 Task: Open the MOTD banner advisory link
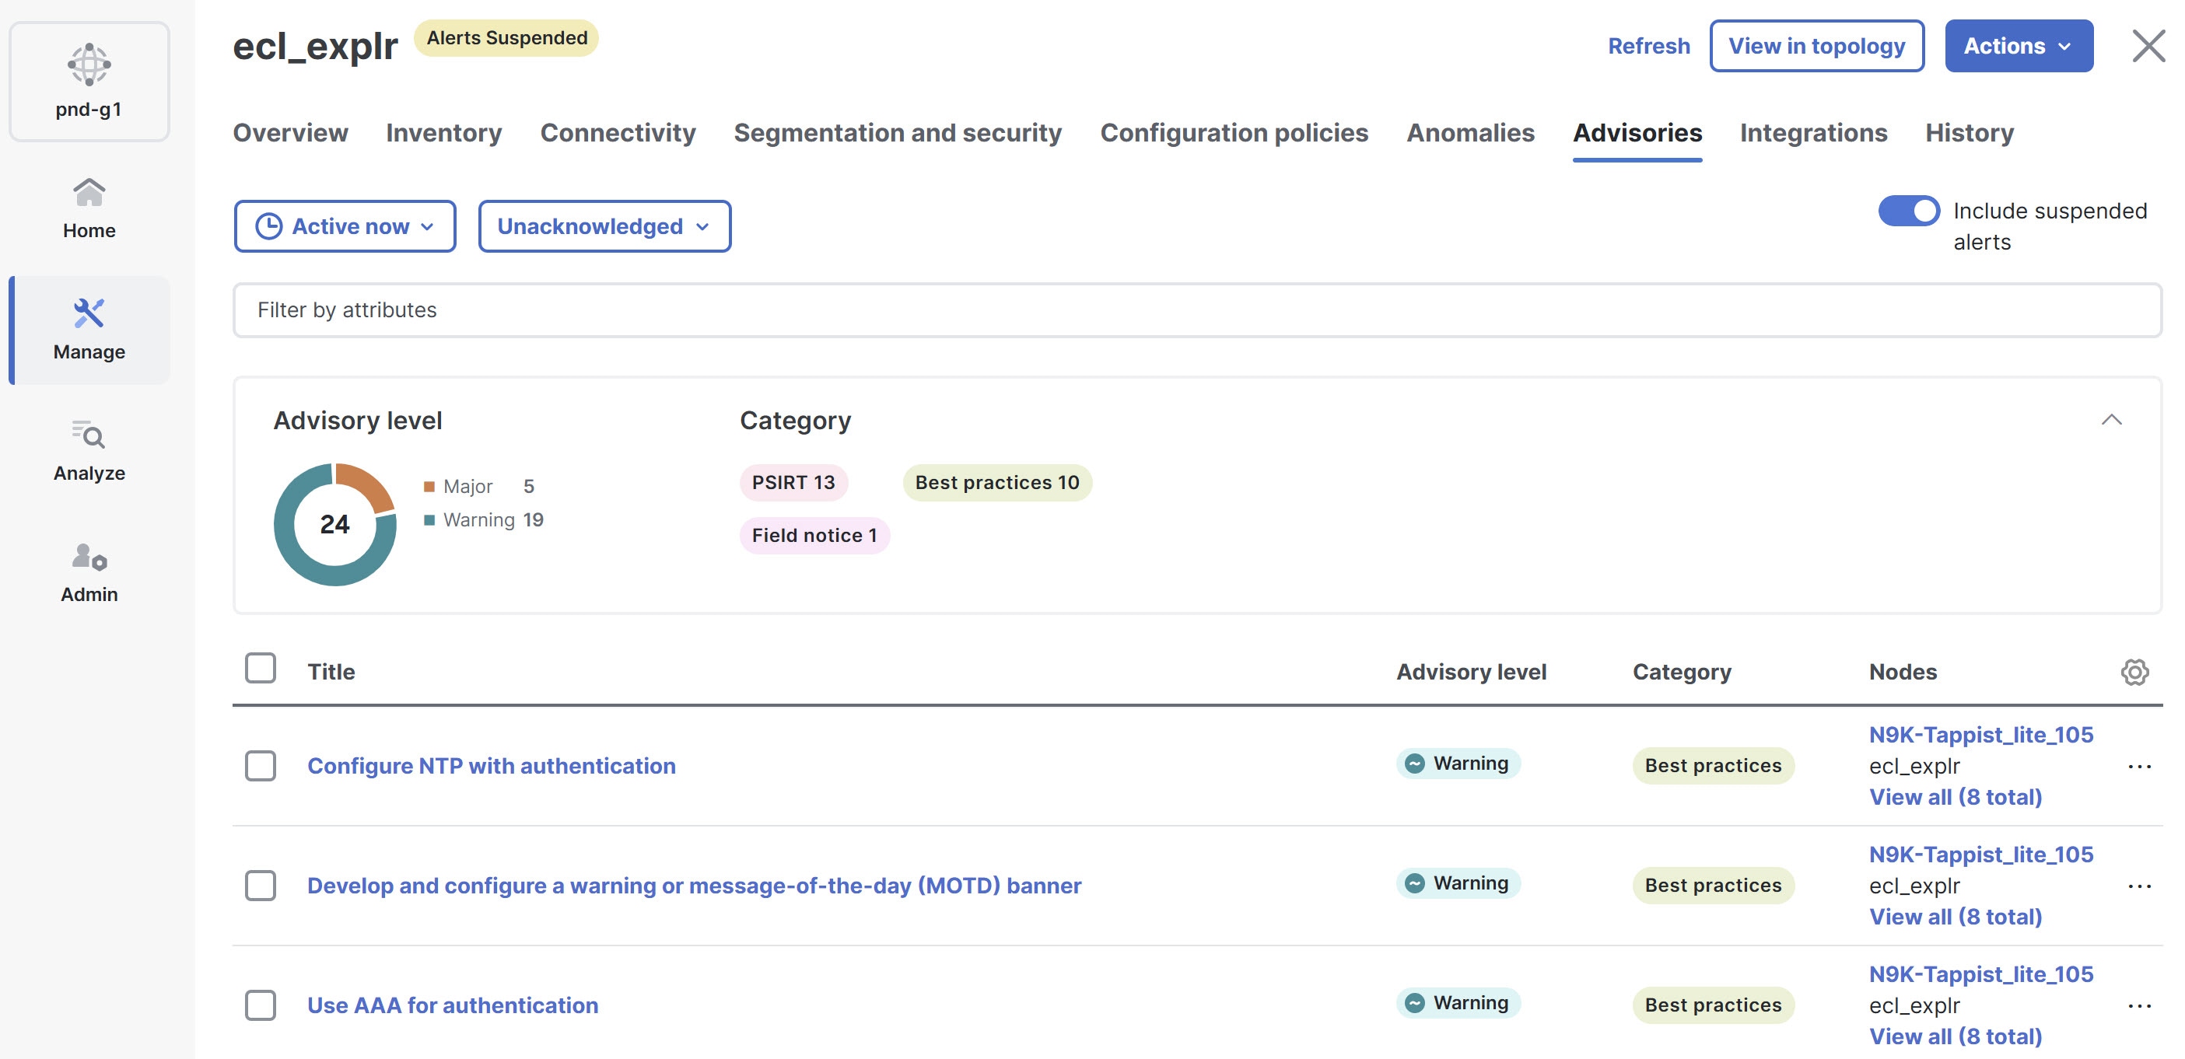tap(694, 885)
